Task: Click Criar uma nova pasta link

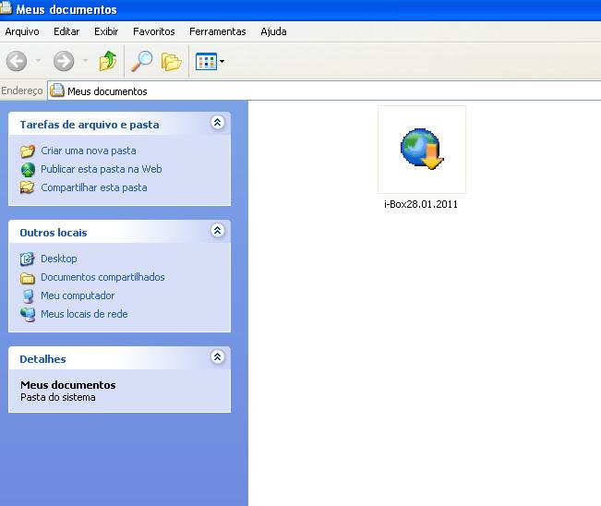Action: 88,151
